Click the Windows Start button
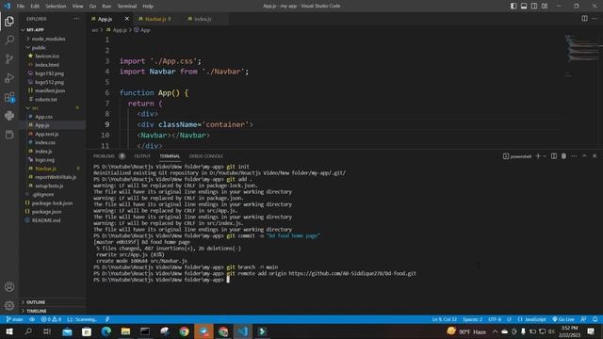This screenshot has height=339, width=603. coord(9,331)
